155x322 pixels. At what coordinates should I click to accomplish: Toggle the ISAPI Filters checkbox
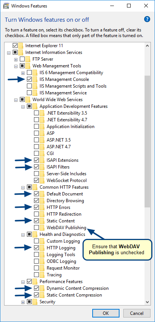pyautogui.click(x=37, y=167)
